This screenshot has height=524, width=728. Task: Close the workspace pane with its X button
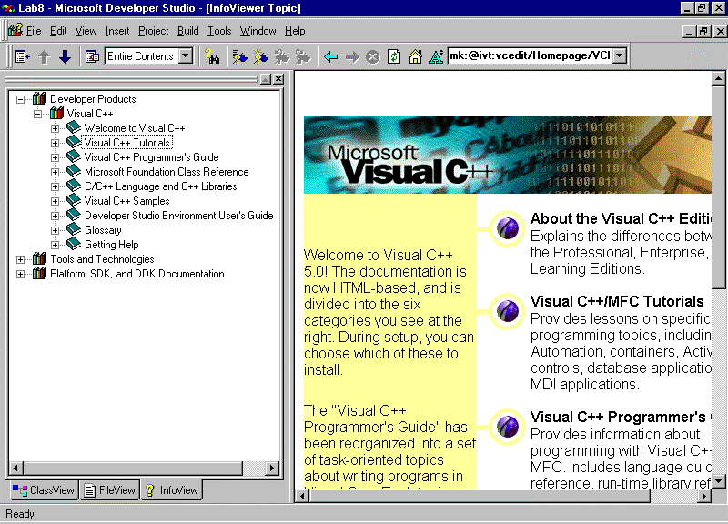click(278, 79)
